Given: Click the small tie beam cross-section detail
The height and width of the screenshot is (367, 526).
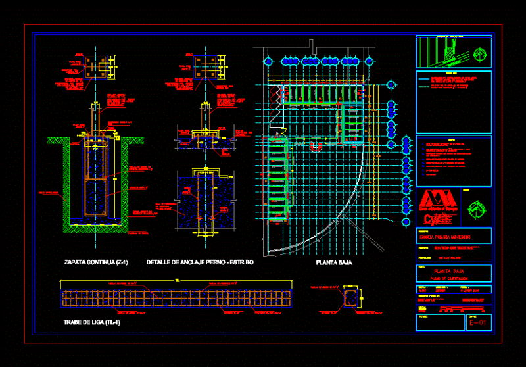Looking at the screenshot, I should 350,297.
